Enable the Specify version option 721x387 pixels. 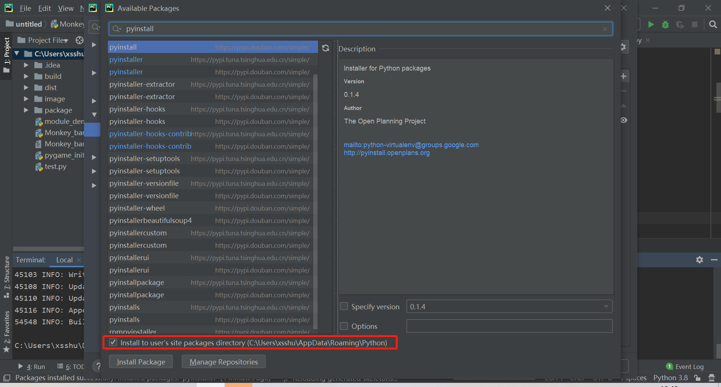344,306
